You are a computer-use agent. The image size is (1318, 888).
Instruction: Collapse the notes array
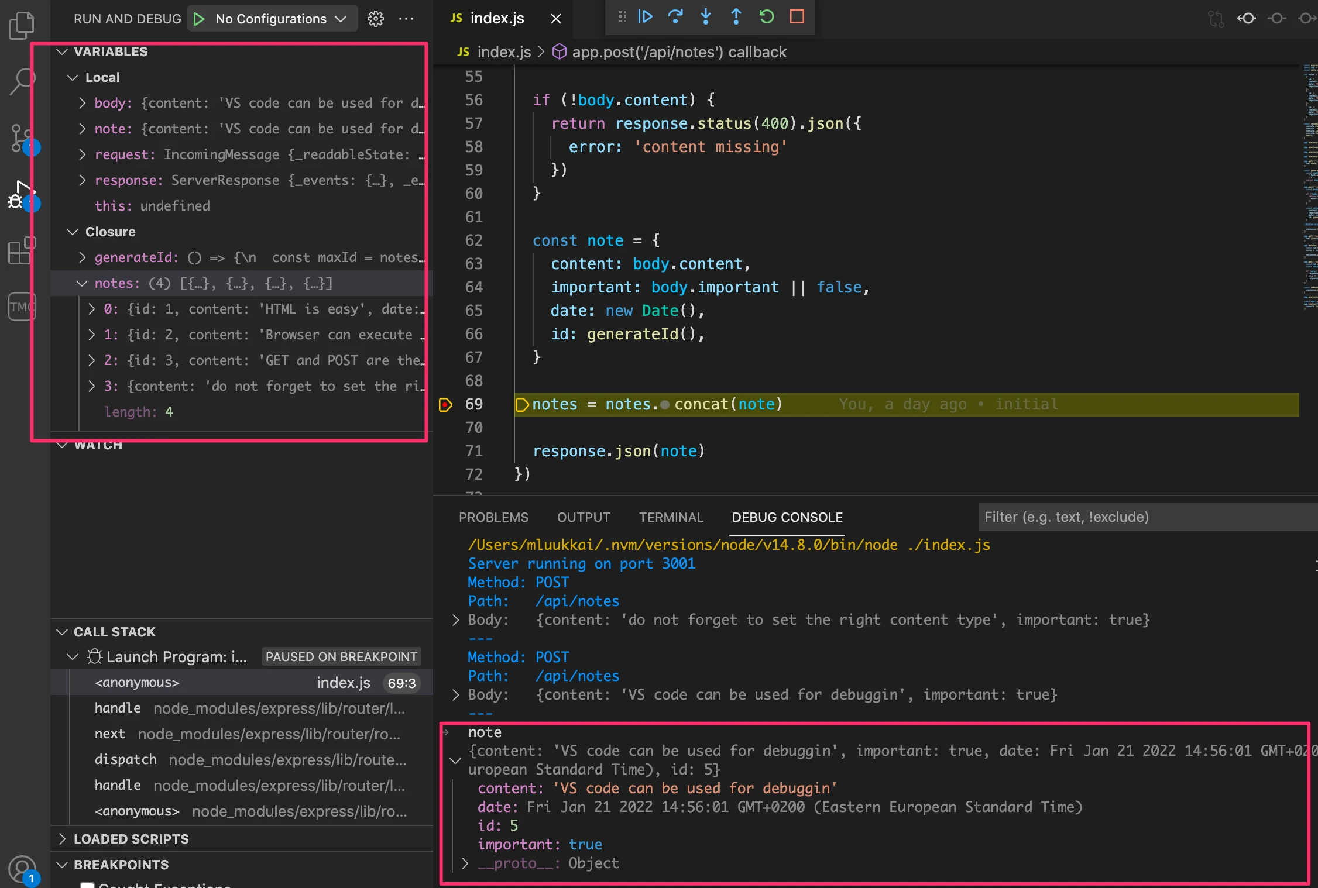point(83,283)
